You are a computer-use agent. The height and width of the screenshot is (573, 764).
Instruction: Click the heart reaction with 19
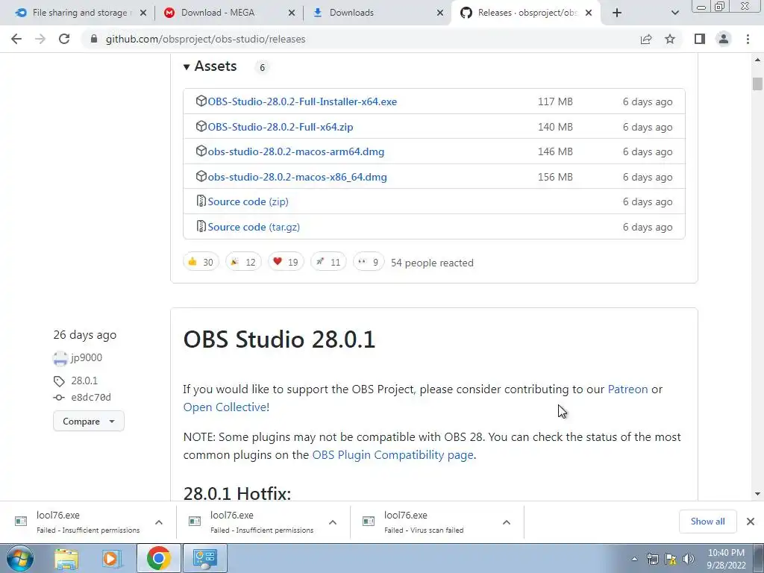pos(286,262)
